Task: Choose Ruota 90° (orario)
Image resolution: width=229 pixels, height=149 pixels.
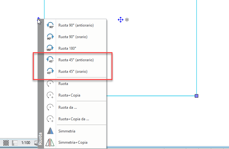Action: (x=75, y=37)
